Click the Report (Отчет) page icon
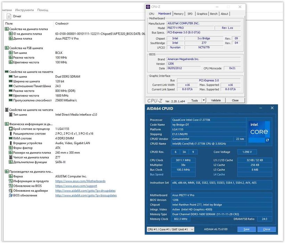This screenshot has width=285, height=243. pos(9,16)
